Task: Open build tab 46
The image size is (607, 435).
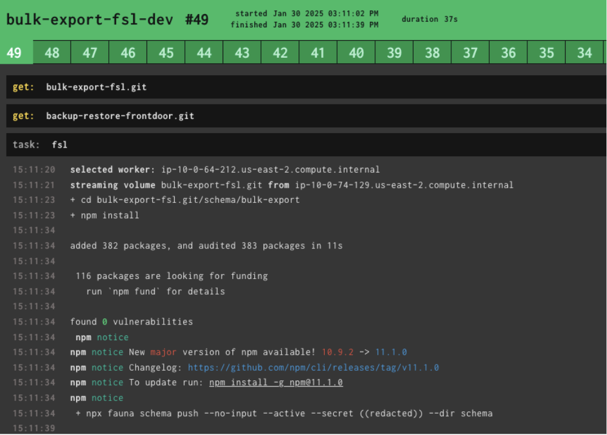Action: point(128,52)
